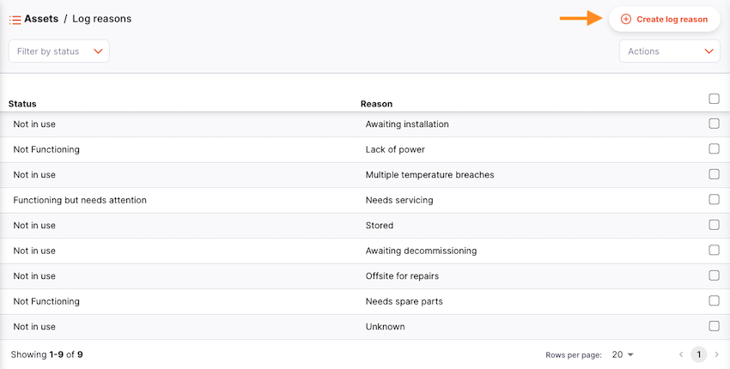Go to page 1 in pagination
Screen dimensions: 730x369
coord(698,354)
